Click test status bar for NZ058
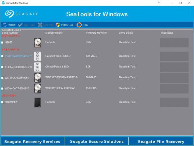194x146 pixels. click(x=174, y=42)
